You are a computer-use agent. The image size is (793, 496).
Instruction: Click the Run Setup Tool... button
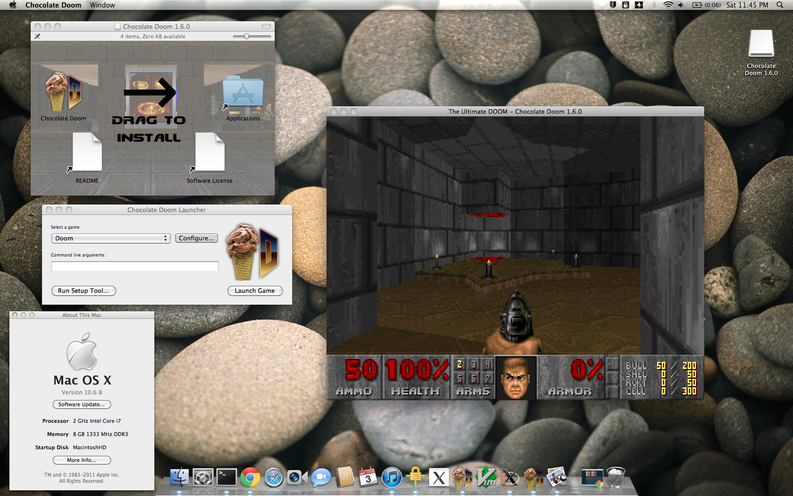pyautogui.click(x=84, y=291)
